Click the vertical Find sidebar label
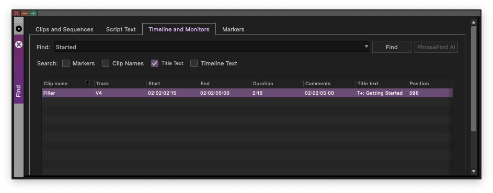 click(x=18, y=91)
